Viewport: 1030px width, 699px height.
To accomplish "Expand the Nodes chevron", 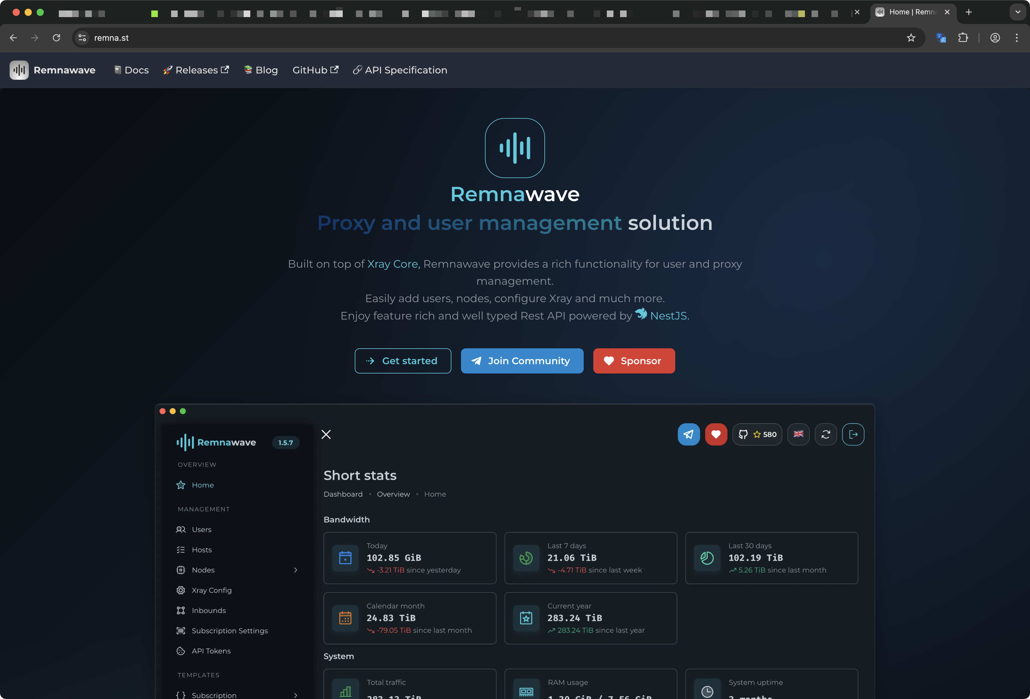I will (x=296, y=570).
